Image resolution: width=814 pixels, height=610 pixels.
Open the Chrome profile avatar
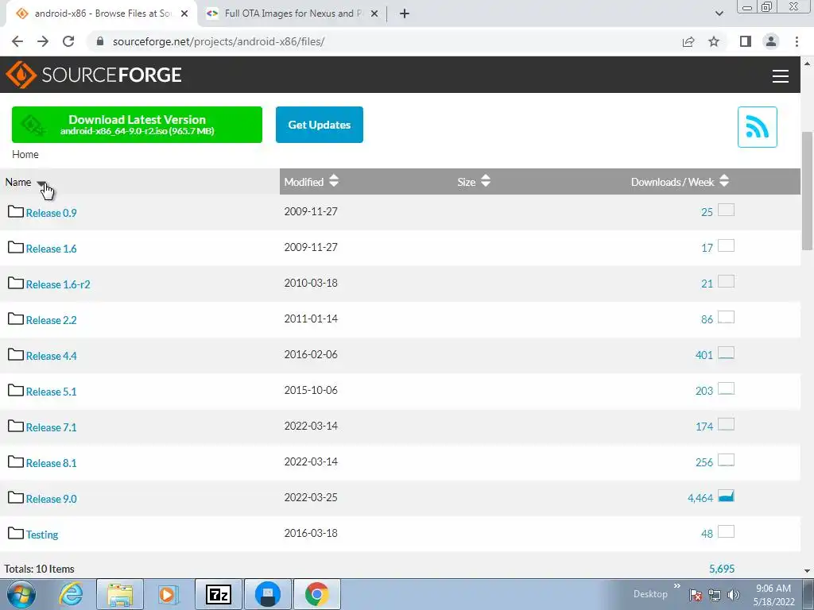[771, 41]
